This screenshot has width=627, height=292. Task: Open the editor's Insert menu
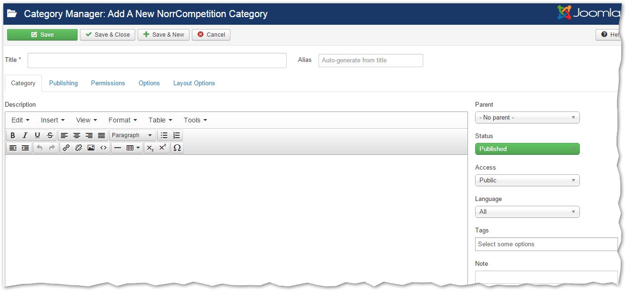(x=52, y=120)
